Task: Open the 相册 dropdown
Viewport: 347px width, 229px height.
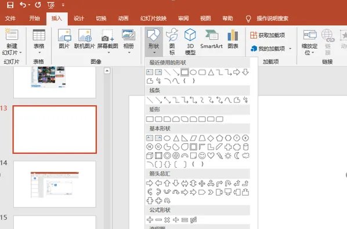Action: pos(129,42)
